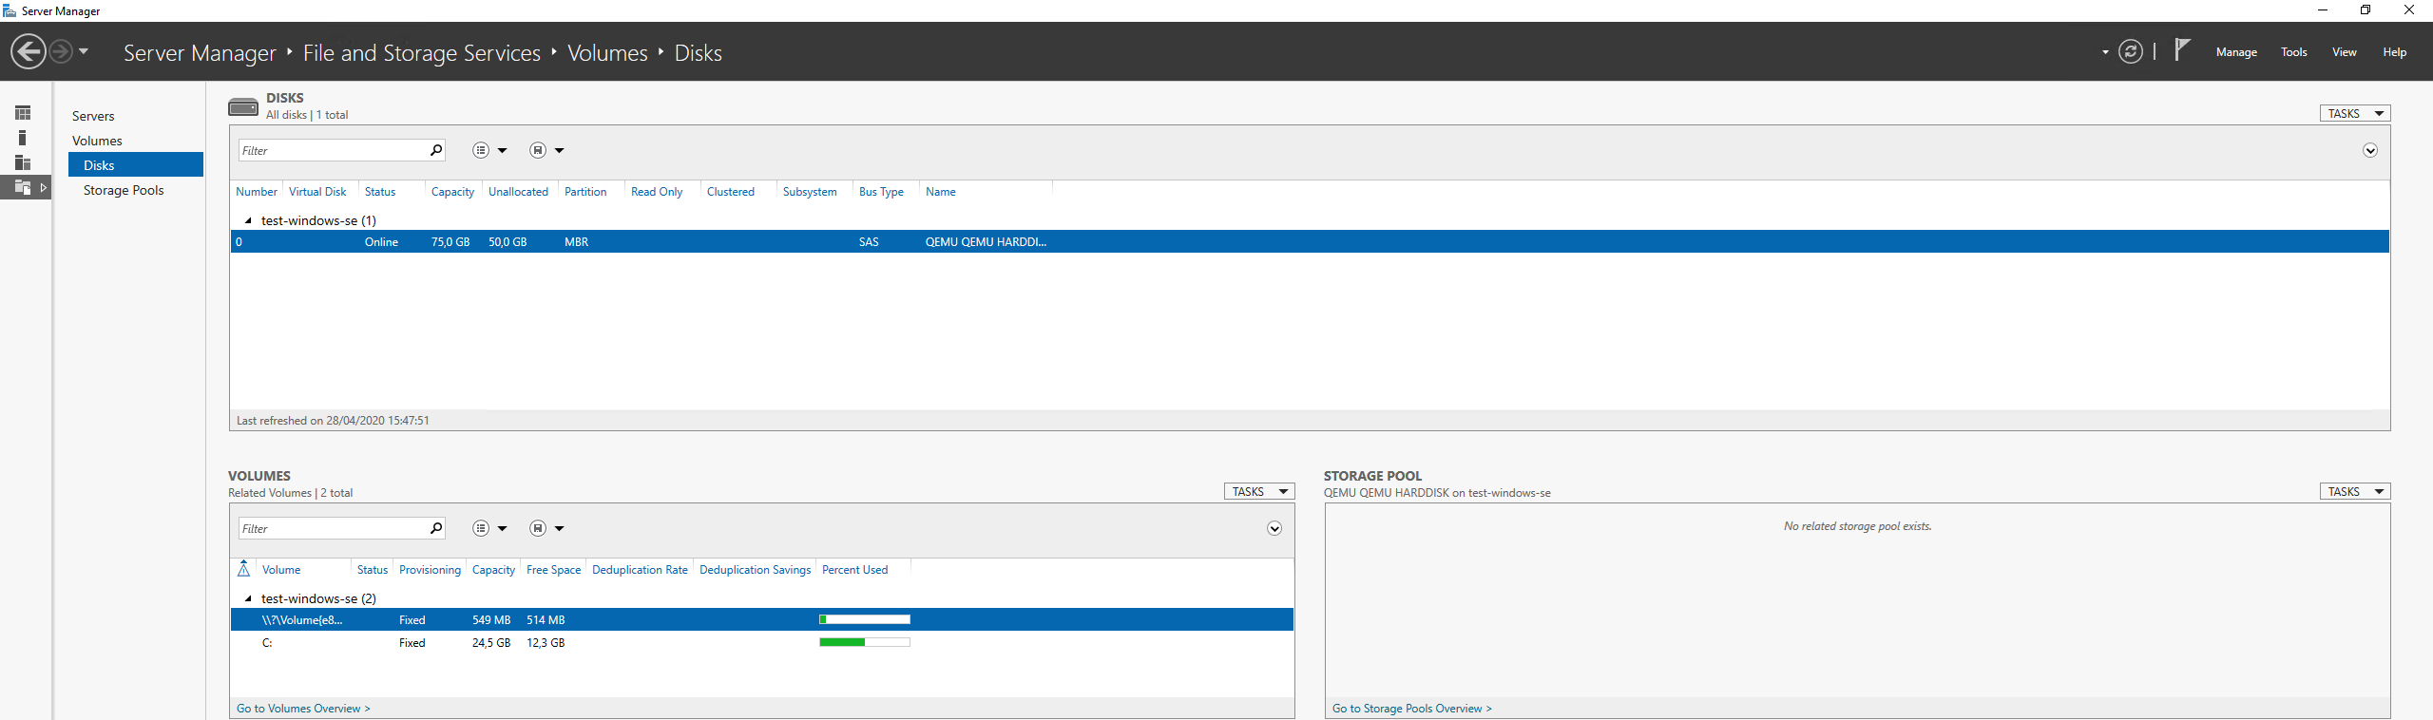
Task: Open the Disks TASKS dropdown
Action: coord(2355,114)
